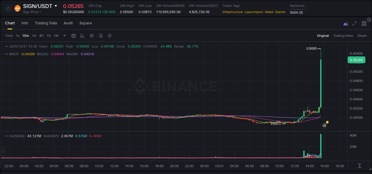Collapse the Vol(SIGN) volume panel

click(x=6, y=136)
